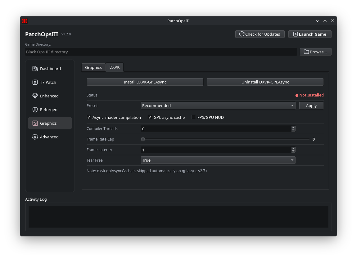Click the Dashboard sidebar icon
Viewport: 357px width, 260px height.
[x=35, y=69]
